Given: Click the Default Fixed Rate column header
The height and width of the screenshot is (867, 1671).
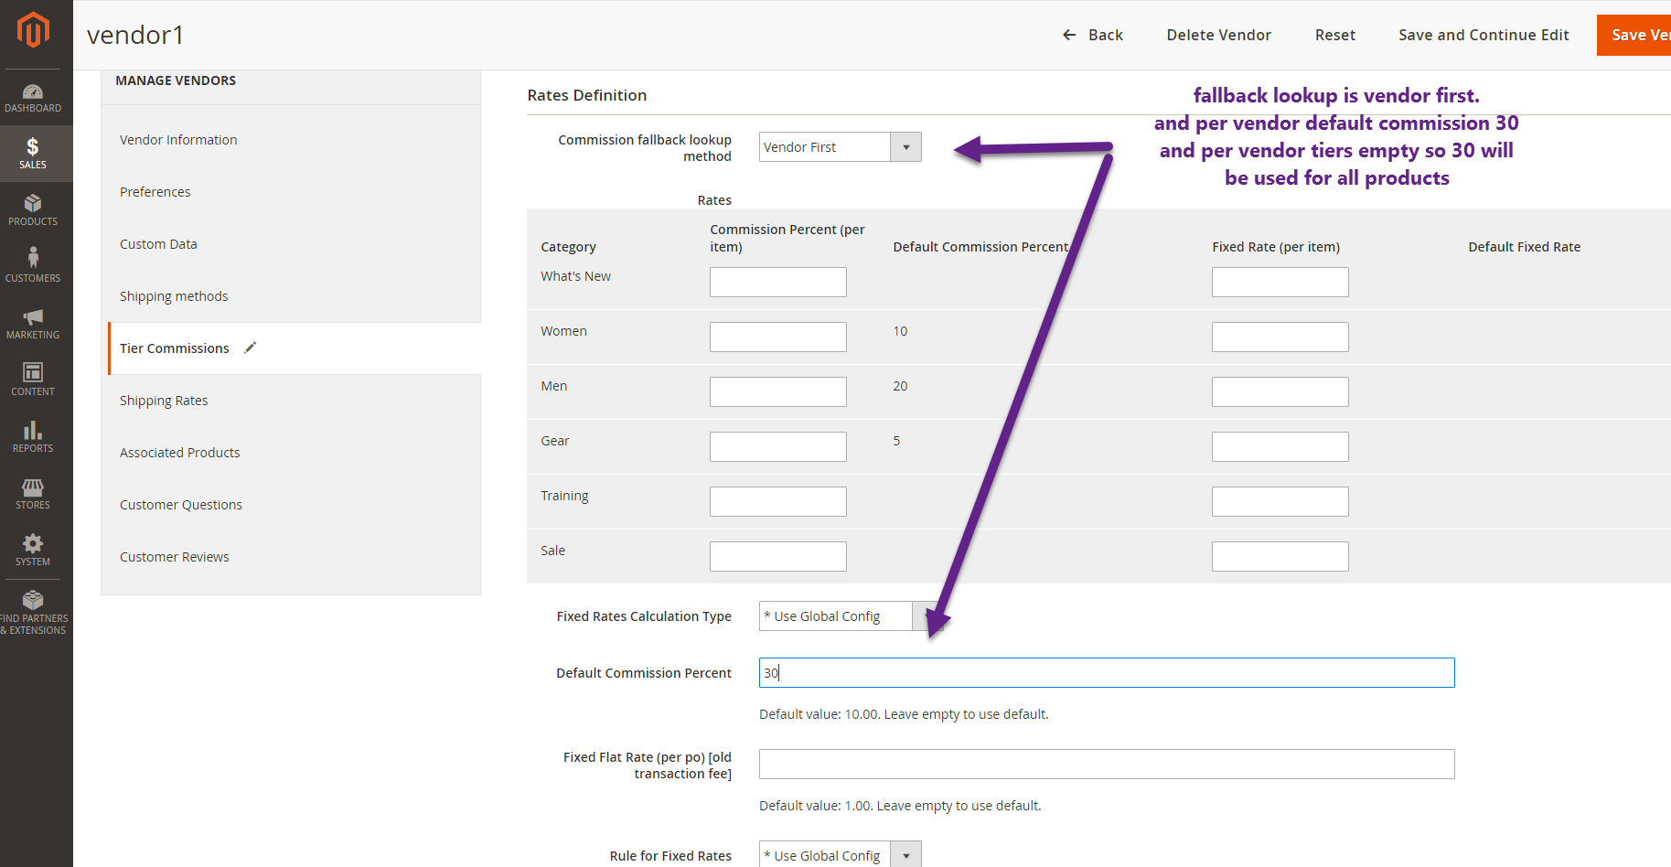Looking at the screenshot, I should (x=1524, y=247).
